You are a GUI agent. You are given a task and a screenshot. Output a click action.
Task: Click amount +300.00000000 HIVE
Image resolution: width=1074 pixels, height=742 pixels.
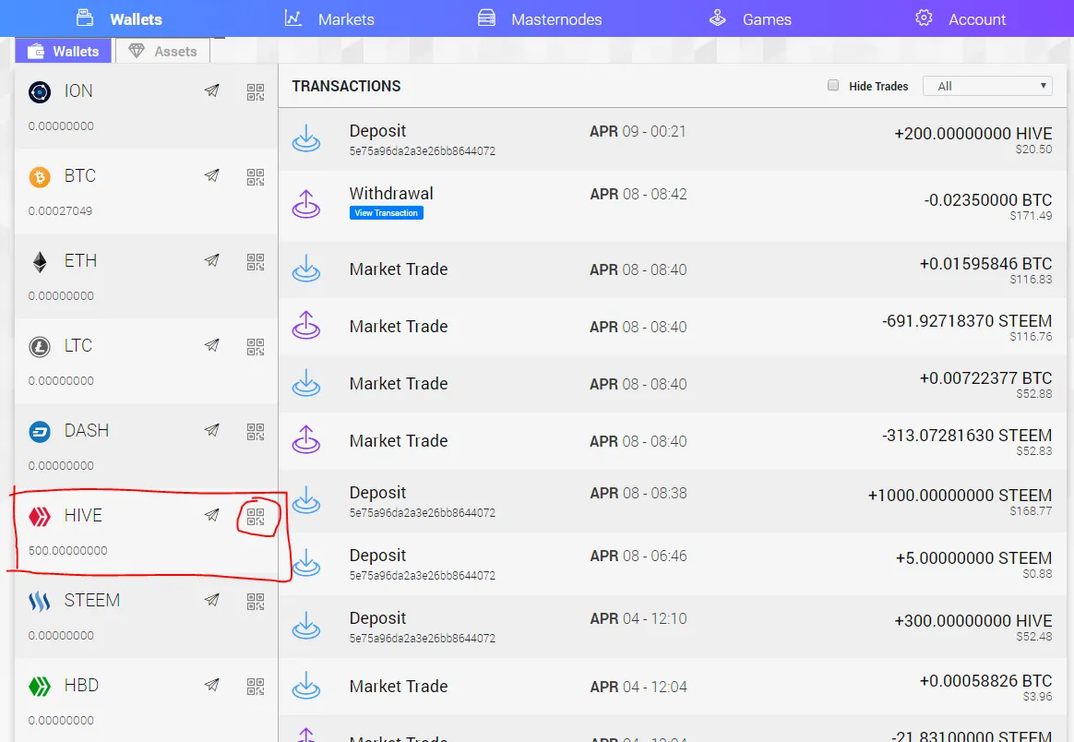coord(973,621)
